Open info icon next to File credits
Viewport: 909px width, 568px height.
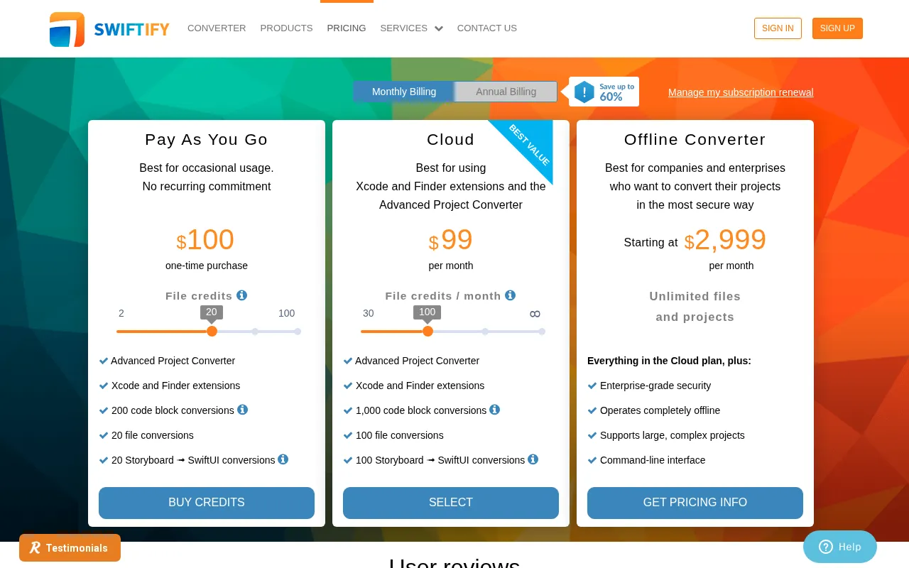(241, 295)
